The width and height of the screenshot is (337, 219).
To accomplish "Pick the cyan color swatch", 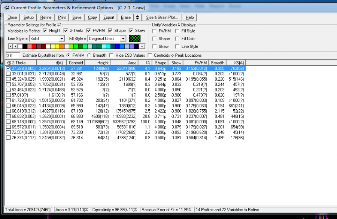I will click(109, 47).
